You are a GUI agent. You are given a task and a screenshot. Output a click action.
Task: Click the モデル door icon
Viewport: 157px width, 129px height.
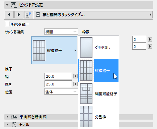pos(14,125)
